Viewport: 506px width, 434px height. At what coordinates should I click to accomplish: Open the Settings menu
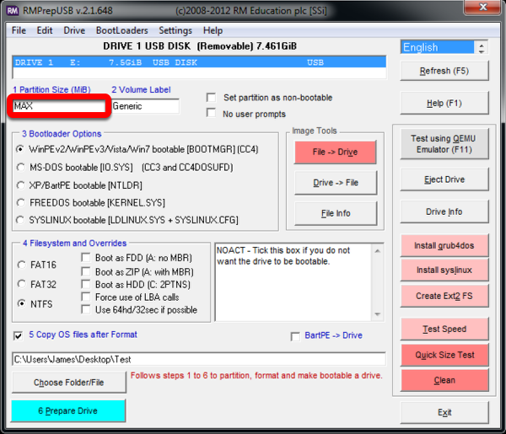point(175,30)
